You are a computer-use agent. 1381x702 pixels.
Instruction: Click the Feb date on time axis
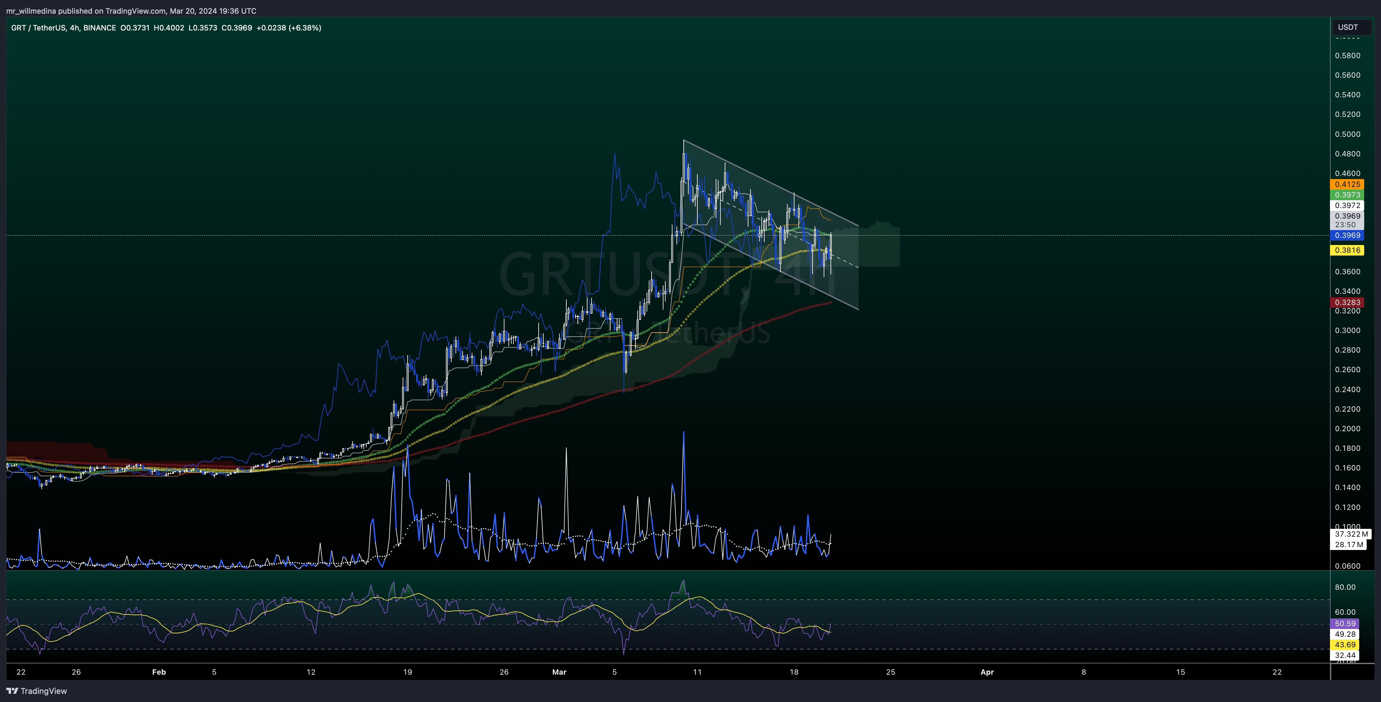tap(159, 672)
